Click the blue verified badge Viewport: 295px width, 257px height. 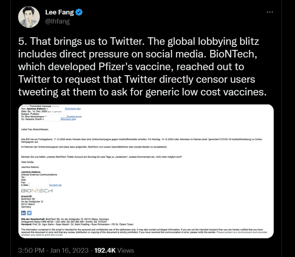79,13
